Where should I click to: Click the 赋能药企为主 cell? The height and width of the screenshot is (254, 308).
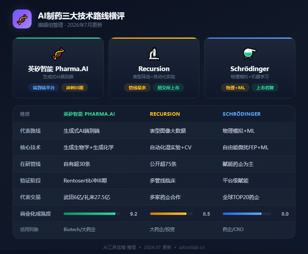[238, 164]
